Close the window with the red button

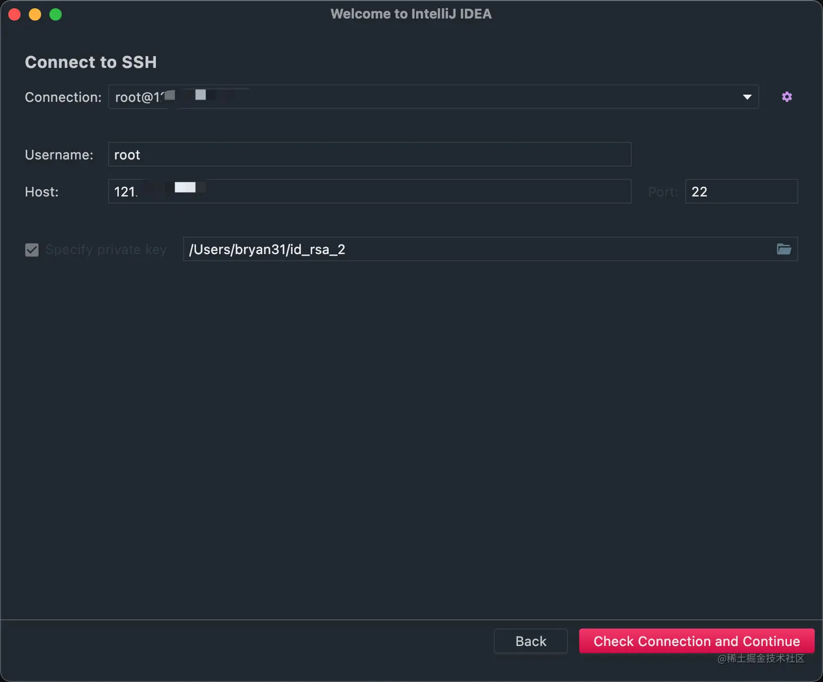point(15,14)
